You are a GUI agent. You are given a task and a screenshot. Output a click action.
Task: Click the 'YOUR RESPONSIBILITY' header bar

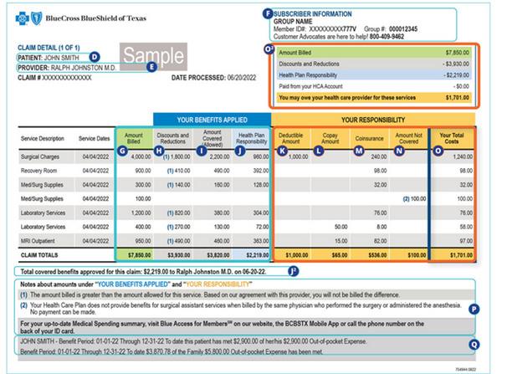click(373, 120)
